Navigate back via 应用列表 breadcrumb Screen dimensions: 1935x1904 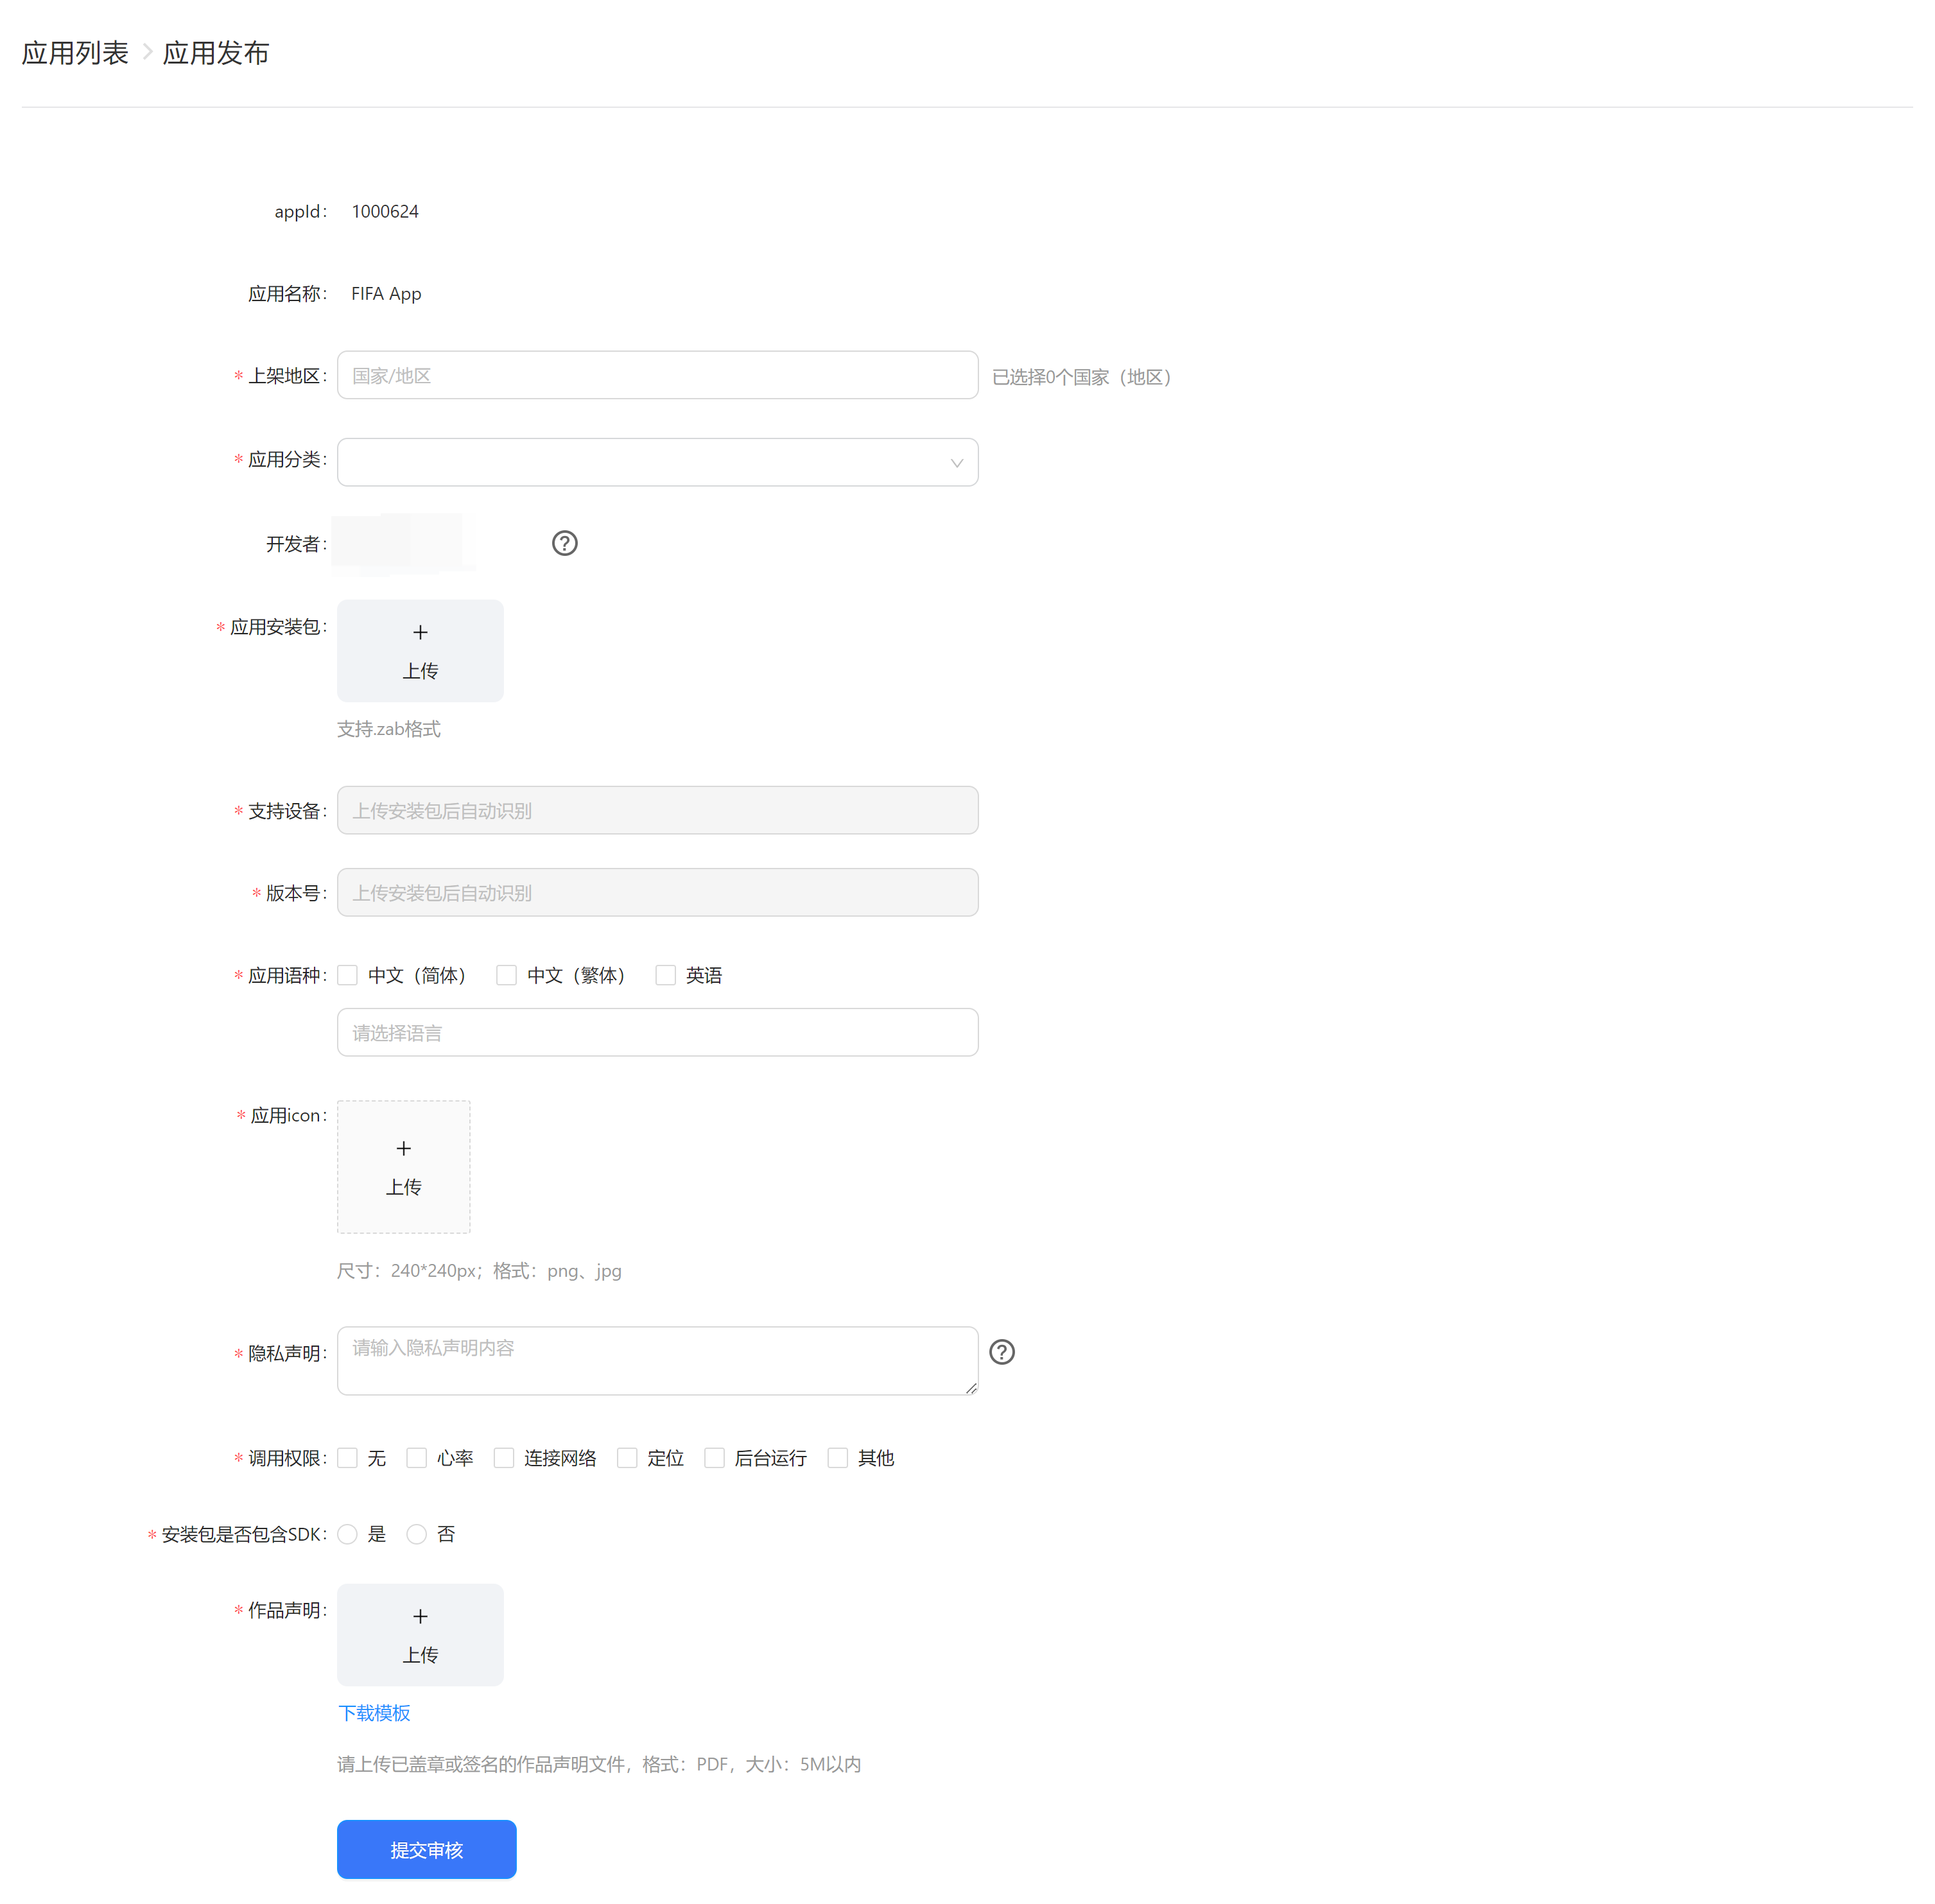click(74, 52)
